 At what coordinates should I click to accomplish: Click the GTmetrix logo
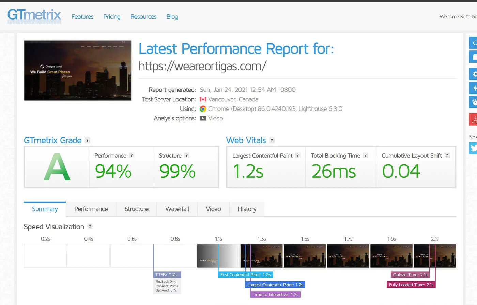[34, 16]
